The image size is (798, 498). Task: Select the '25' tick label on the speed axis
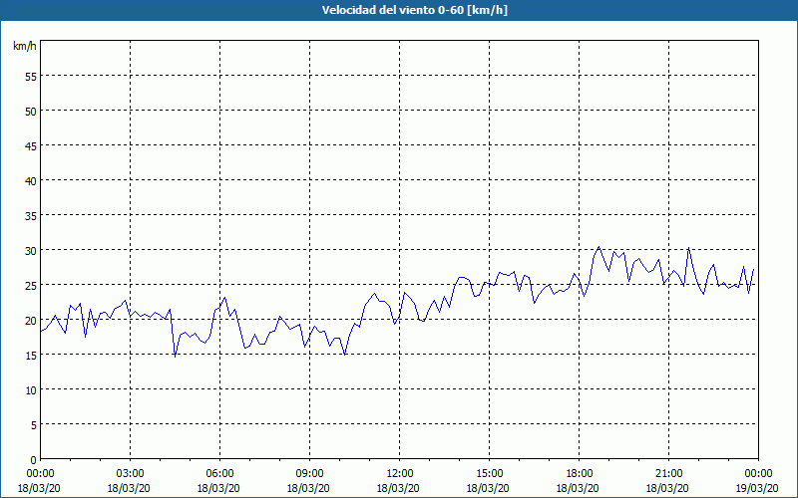pos(31,285)
